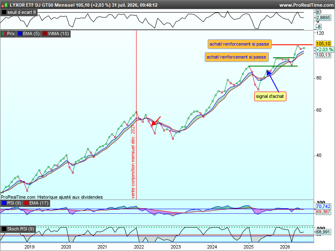Select the 'signal d'achat' yellow annotation box
This screenshot has height=251, width=335.
click(270, 97)
